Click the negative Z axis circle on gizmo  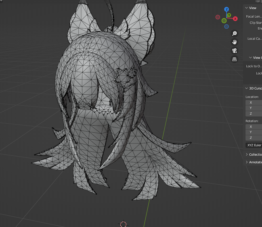[x=227, y=26]
